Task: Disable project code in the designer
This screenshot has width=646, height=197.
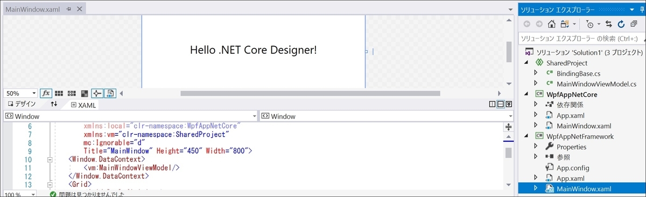Action: coord(110,93)
